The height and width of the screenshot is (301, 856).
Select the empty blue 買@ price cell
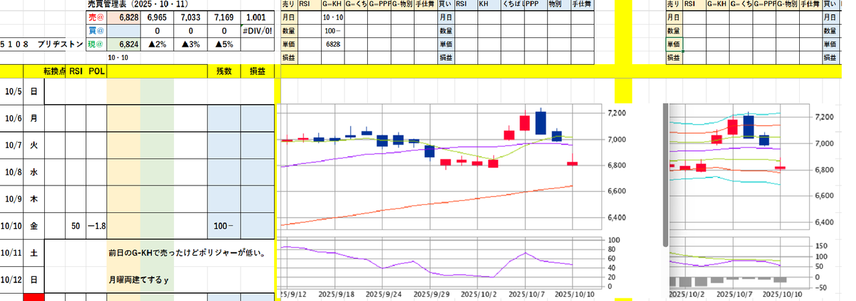point(123,31)
